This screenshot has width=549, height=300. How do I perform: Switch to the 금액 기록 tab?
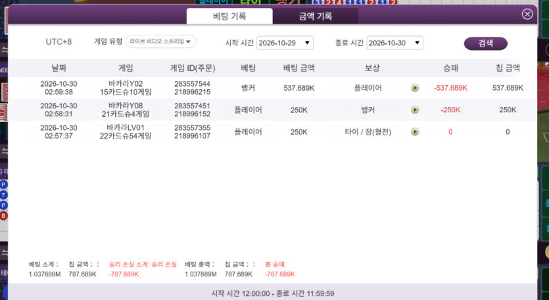pyautogui.click(x=315, y=16)
